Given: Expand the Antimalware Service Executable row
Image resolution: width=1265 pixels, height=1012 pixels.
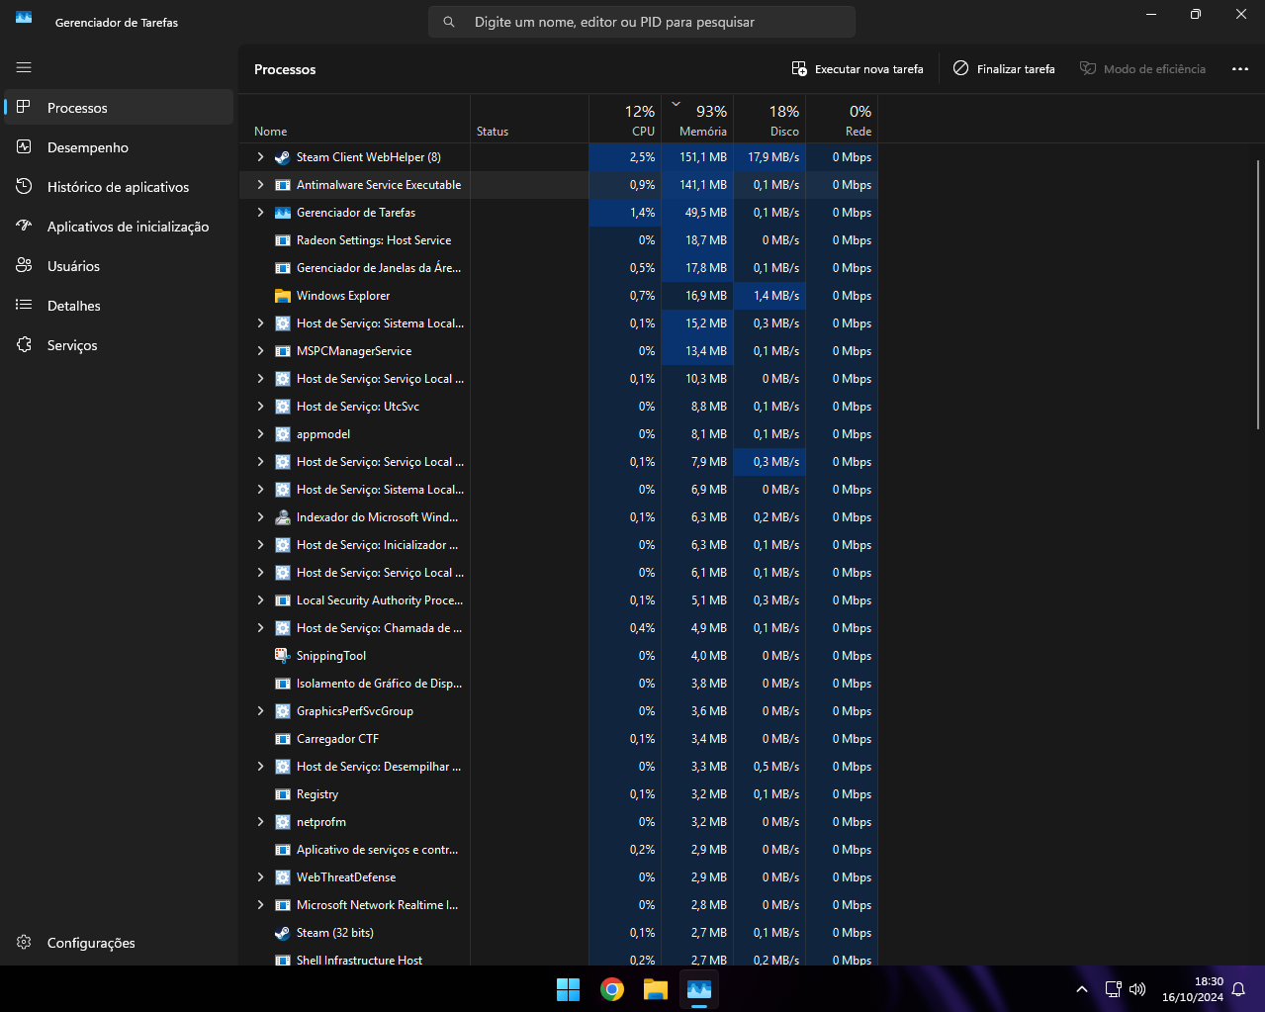Looking at the screenshot, I should pyautogui.click(x=260, y=185).
